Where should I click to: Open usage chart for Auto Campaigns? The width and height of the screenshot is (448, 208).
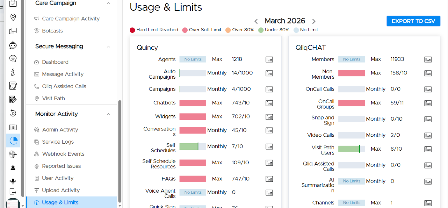coord(269,73)
